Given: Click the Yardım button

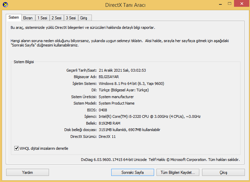Looking at the screenshot, I should point(28,172).
